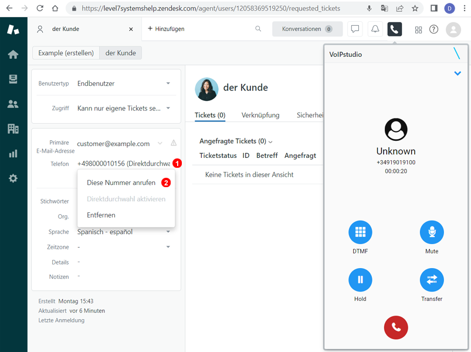
Task: Select the DTMF keypad icon
Action: coord(360,232)
